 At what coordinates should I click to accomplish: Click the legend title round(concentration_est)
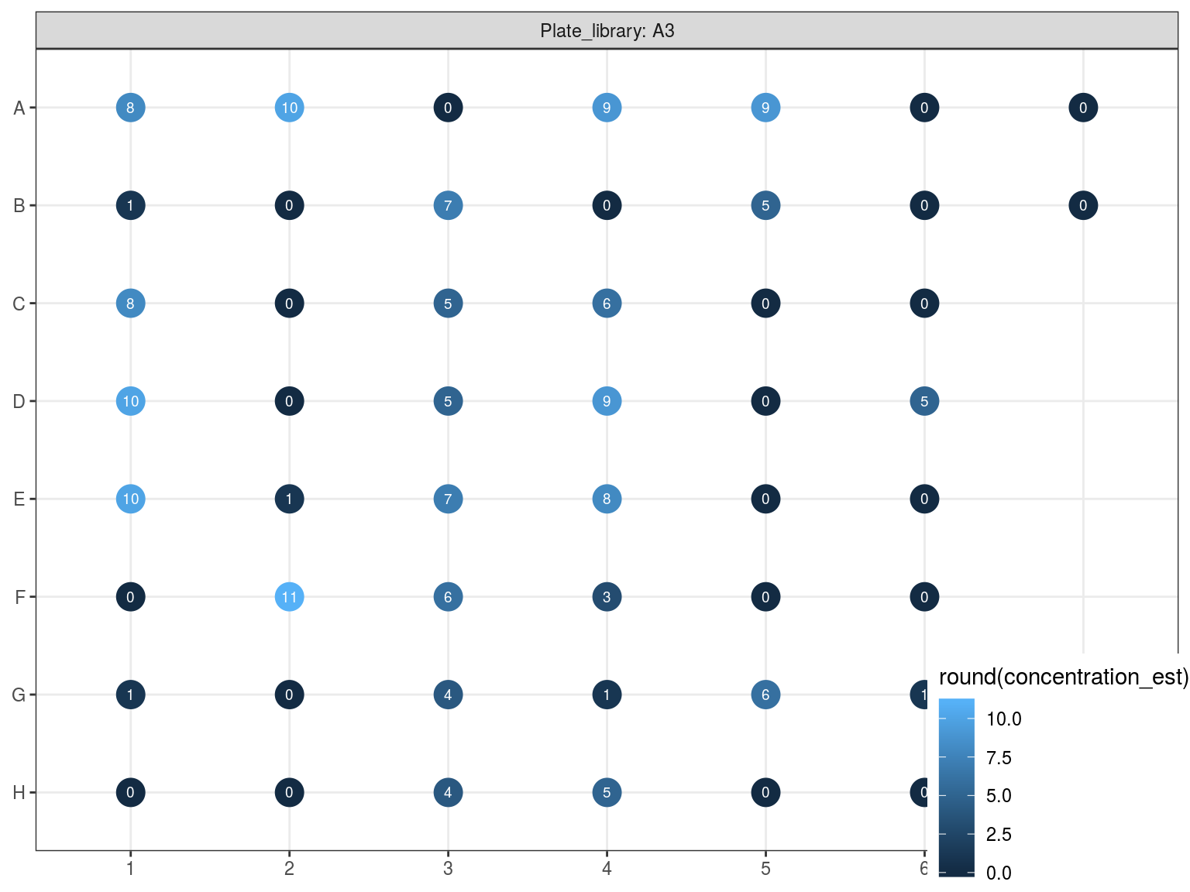(1064, 678)
